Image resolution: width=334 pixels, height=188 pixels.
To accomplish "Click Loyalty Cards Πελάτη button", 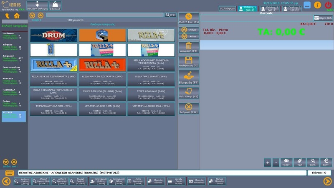I will 176,181.
